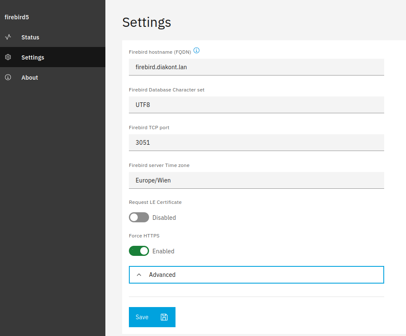Screen dimensions: 406x336
Task: Click the About info circle icon
Action: [8, 77]
